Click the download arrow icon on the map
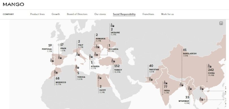 (x=221, y=23)
